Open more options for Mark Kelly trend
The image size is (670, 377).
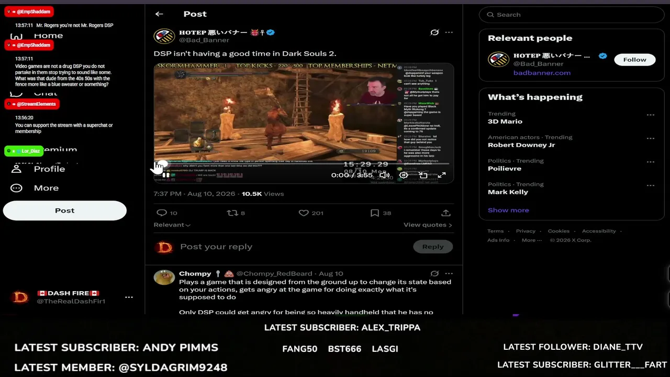click(x=650, y=185)
